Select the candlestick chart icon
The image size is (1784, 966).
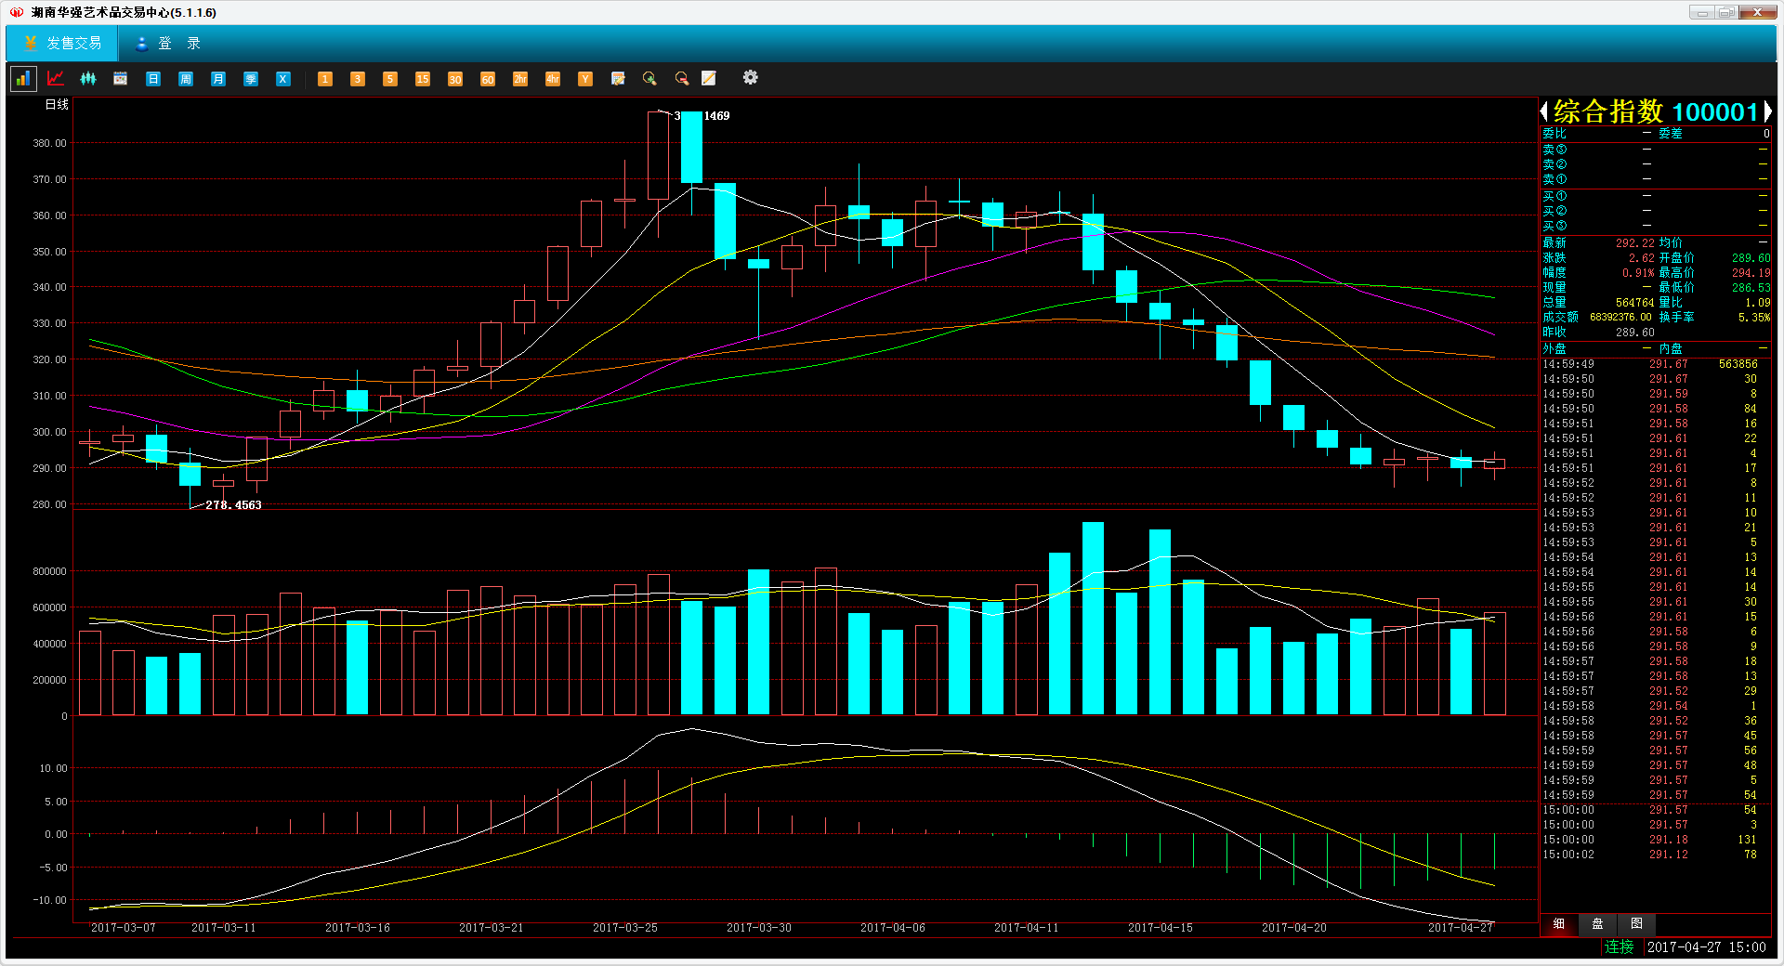click(88, 79)
